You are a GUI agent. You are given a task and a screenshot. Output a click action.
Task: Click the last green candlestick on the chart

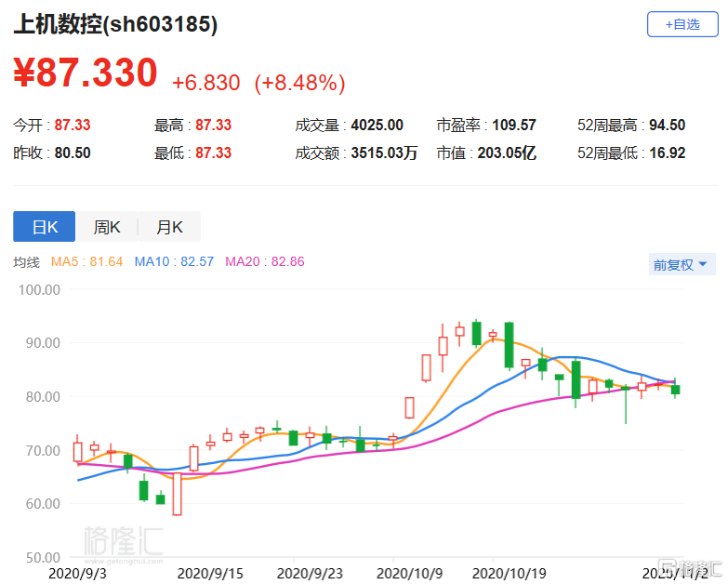click(676, 390)
